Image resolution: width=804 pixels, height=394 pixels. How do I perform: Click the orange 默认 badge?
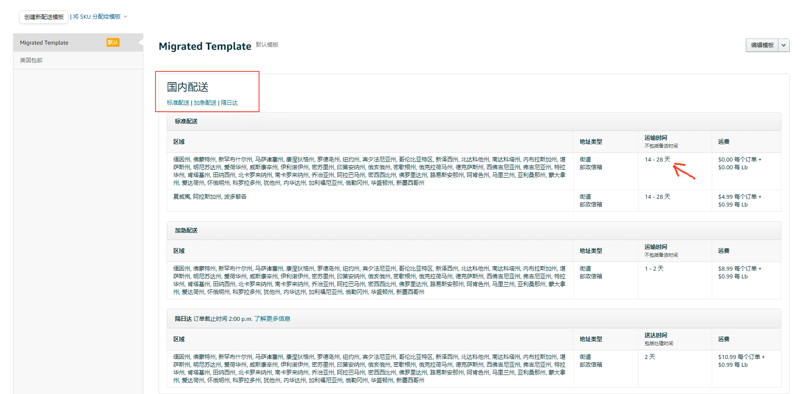coord(113,42)
